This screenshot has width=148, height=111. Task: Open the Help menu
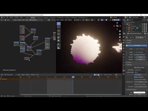click(x=21, y=18)
